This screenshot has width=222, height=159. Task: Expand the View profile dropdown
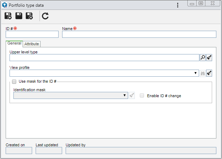196,73
